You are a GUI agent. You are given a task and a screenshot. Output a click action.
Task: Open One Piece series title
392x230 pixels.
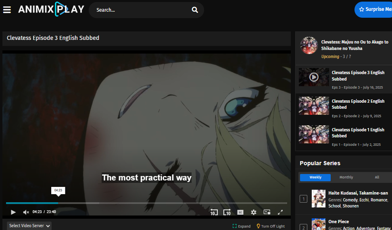(338, 222)
